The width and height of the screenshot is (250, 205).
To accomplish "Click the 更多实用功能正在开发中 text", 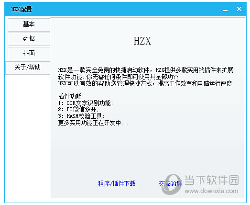I will (93, 123).
